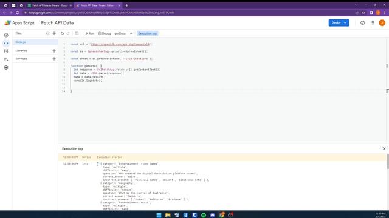Open Project Settings gear icon
The height and width of the screenshot is (218, 389).
pyautogui.click(x=6, y=67)
